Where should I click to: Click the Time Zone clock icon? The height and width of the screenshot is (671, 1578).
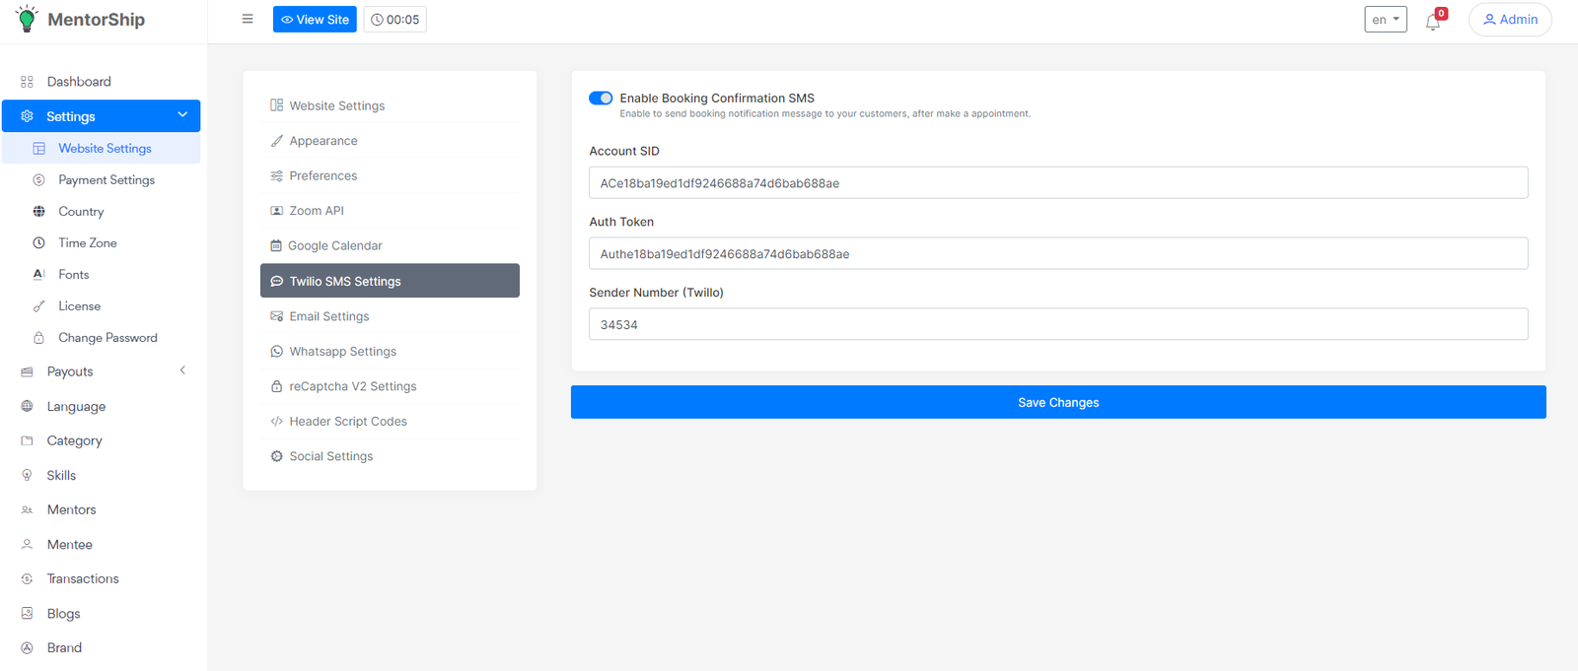coord(38,243)
